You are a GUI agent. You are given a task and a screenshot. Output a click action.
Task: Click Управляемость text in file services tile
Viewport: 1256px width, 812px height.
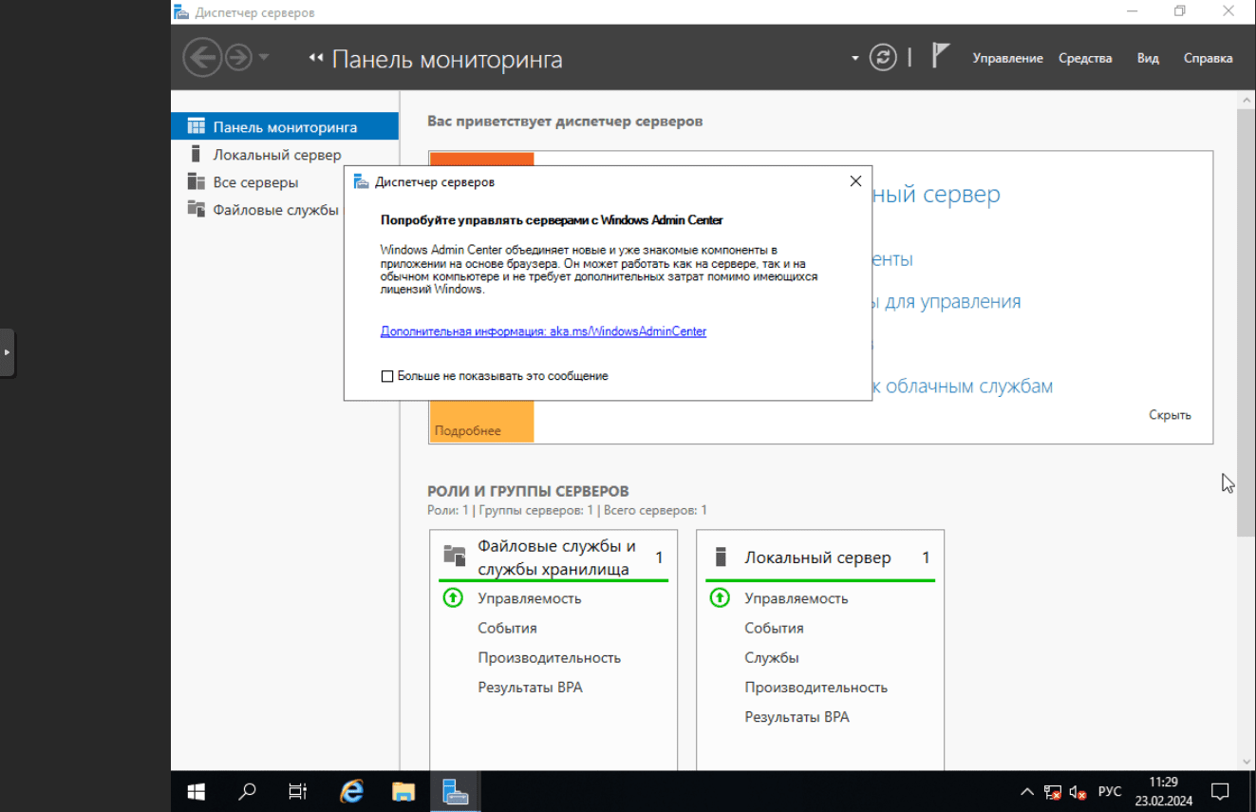click(x=529, y=598)
